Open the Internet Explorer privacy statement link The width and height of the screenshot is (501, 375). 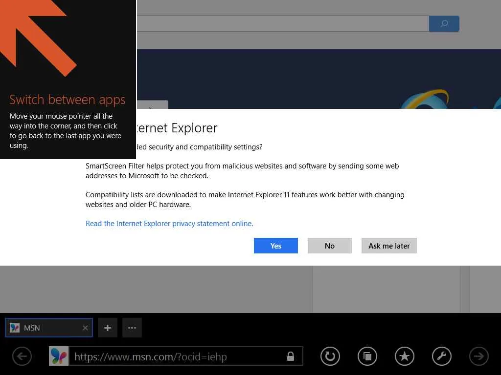click(x=169, y=224)
